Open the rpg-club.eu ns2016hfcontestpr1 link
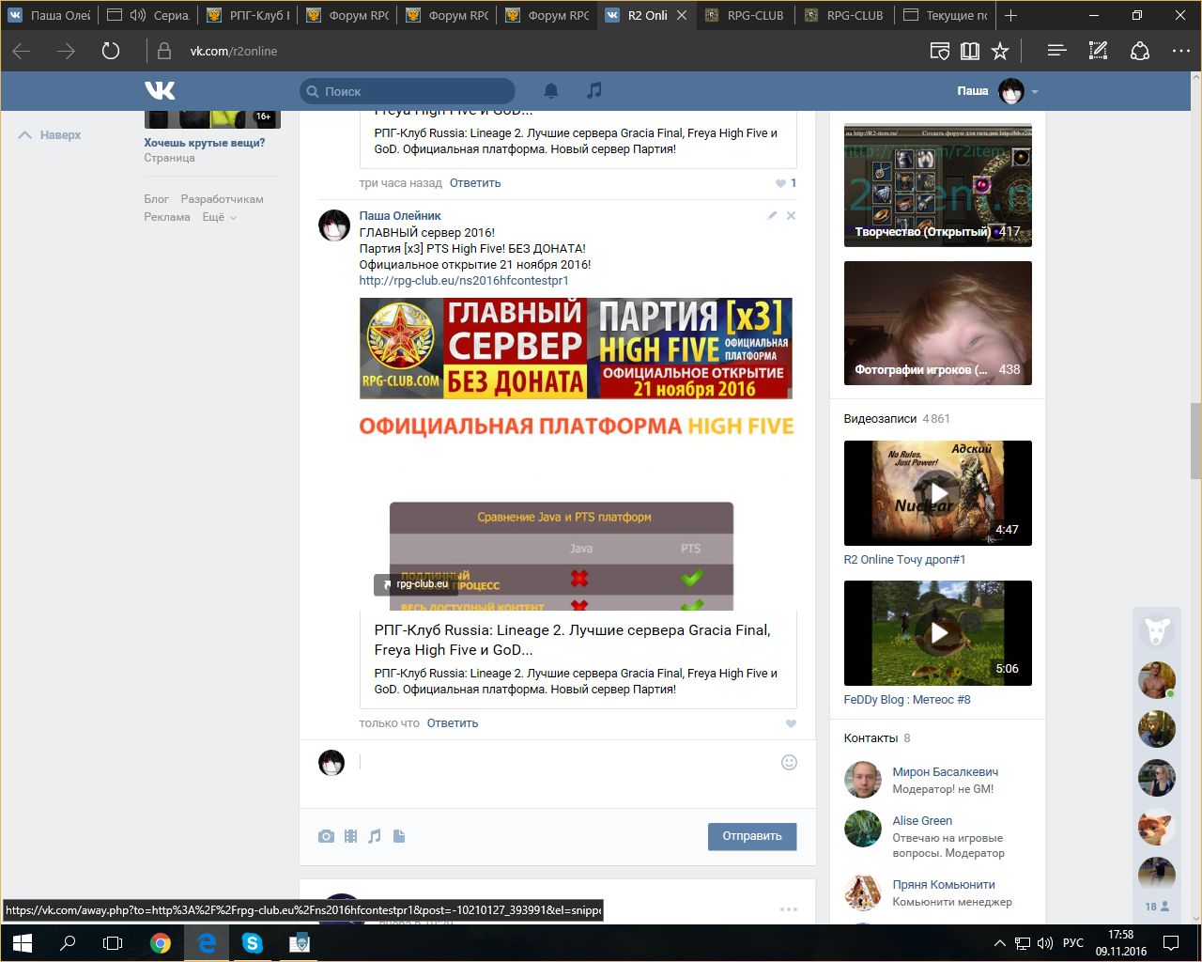The image size is (1202, 962). [x=463, y=280]
